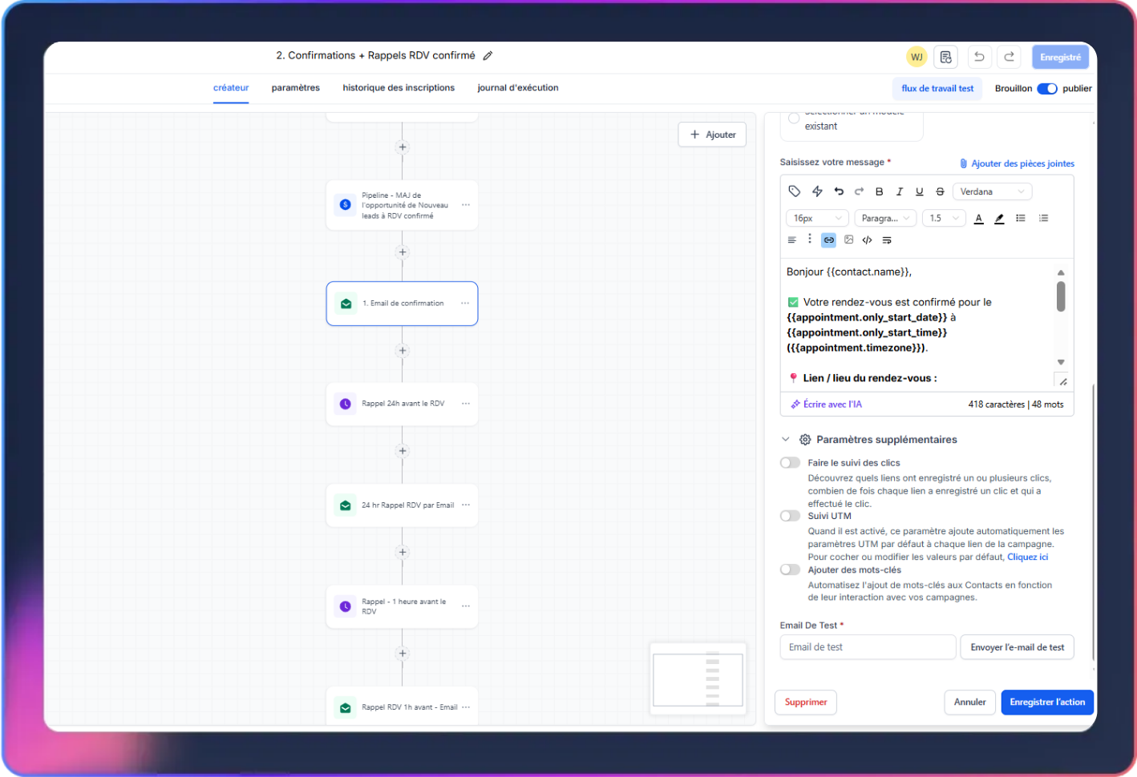Screen dimensions: 1137x777
Task: Click the Enregistrer l'action button
Action: click(x=1046, y=703)
